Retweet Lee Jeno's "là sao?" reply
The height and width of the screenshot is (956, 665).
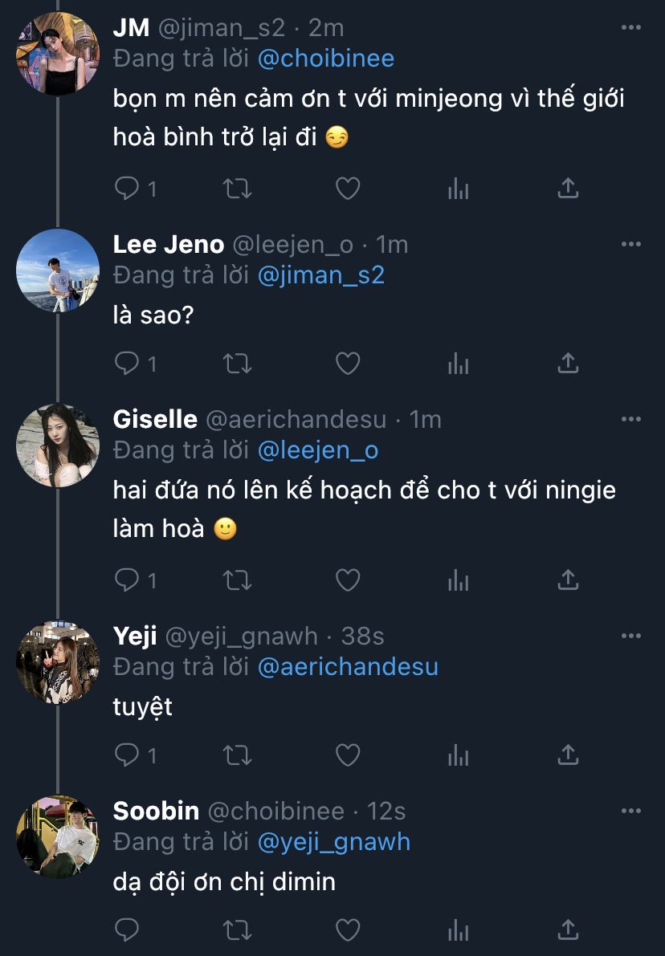pyautogui.click(x=237, y=364)
